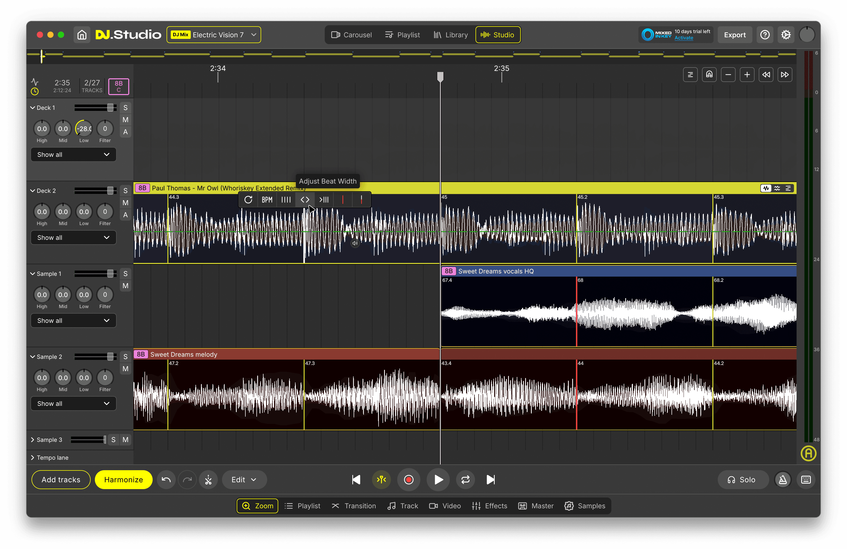Toggle the magnet snap icon
This screenshot has height=549, width=847.
pyautogui.click(x=709, y=75)
